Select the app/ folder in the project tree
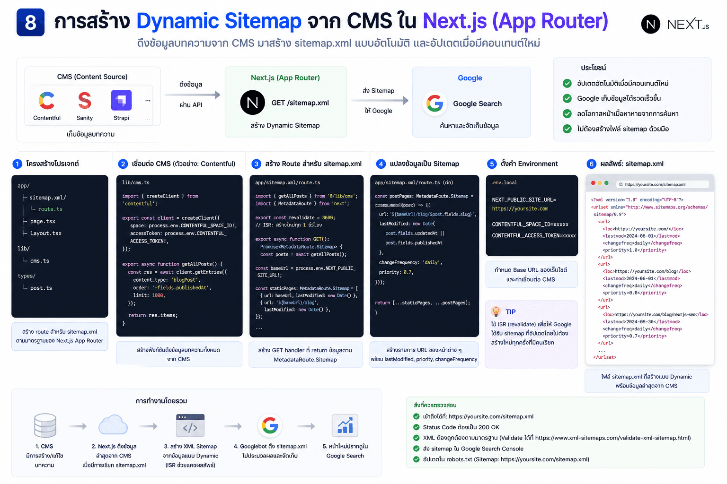Image resolution: width=727 pixels, height=484 pixels. coord(24,186)
